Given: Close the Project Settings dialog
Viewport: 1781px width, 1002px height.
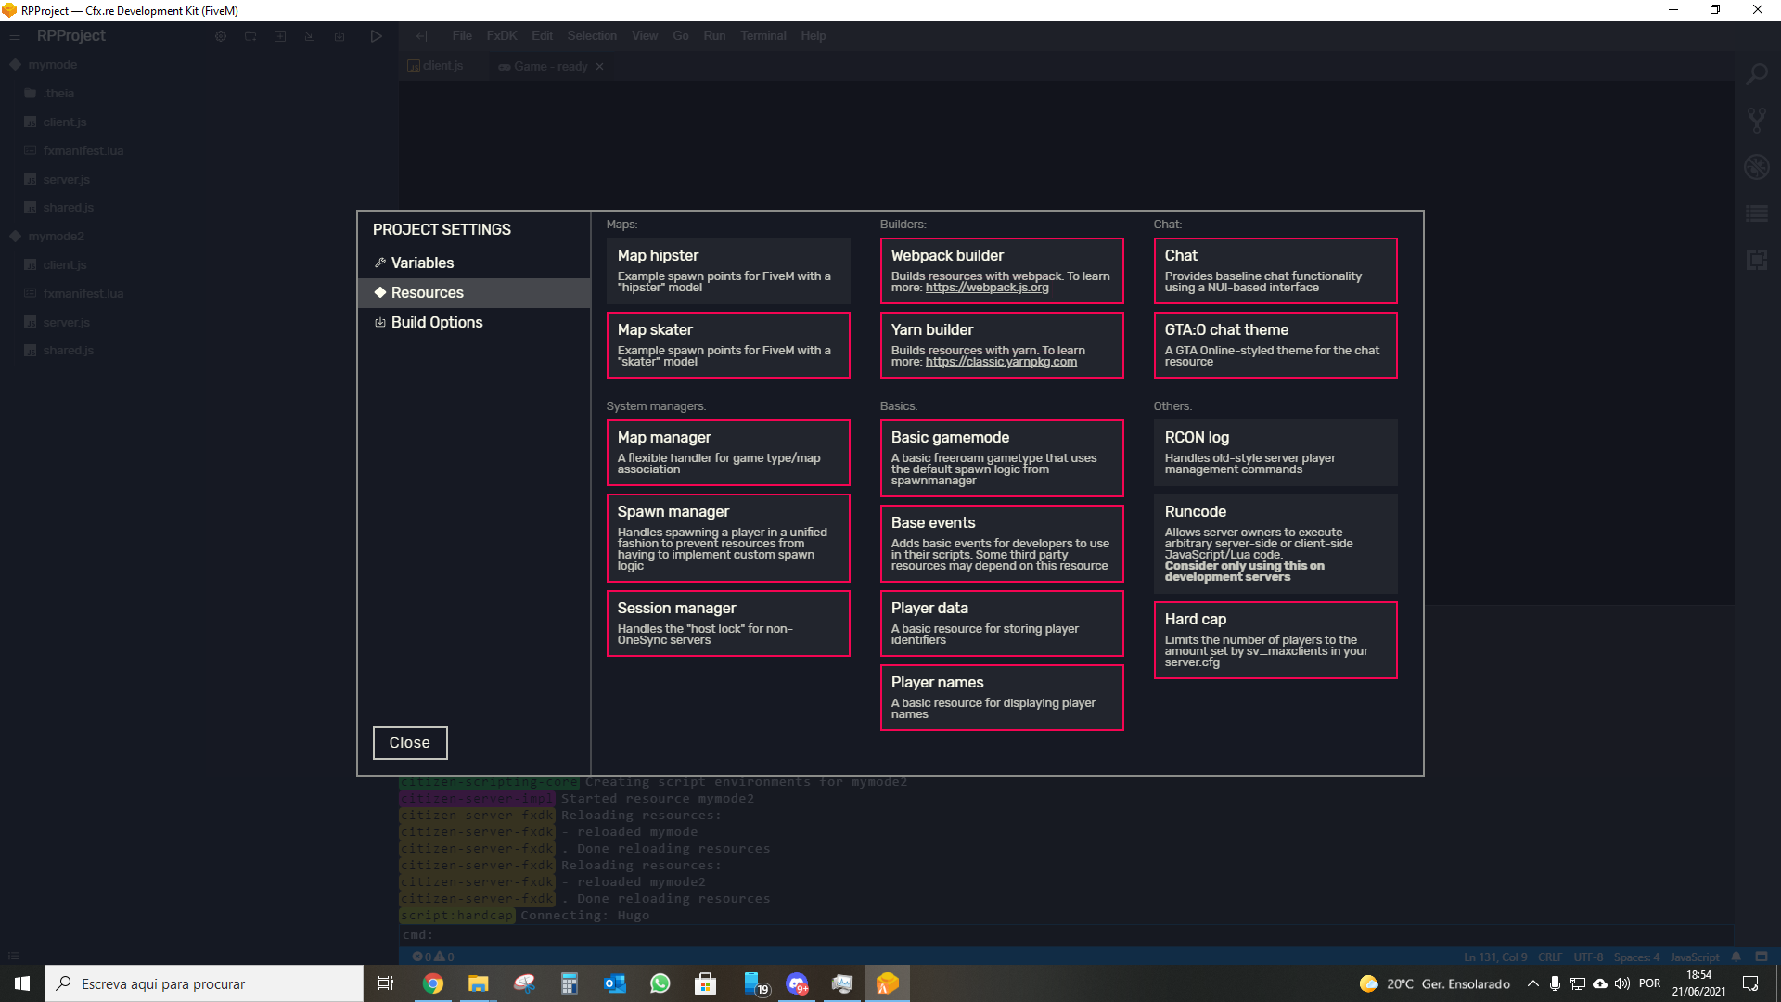Looking at the screenshot, I should click(410, 742).
